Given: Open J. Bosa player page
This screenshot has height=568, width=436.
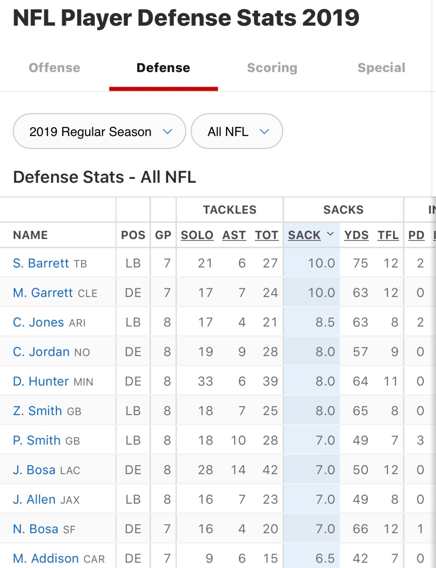Looking at the screenshot, I should tap(34, 470).
